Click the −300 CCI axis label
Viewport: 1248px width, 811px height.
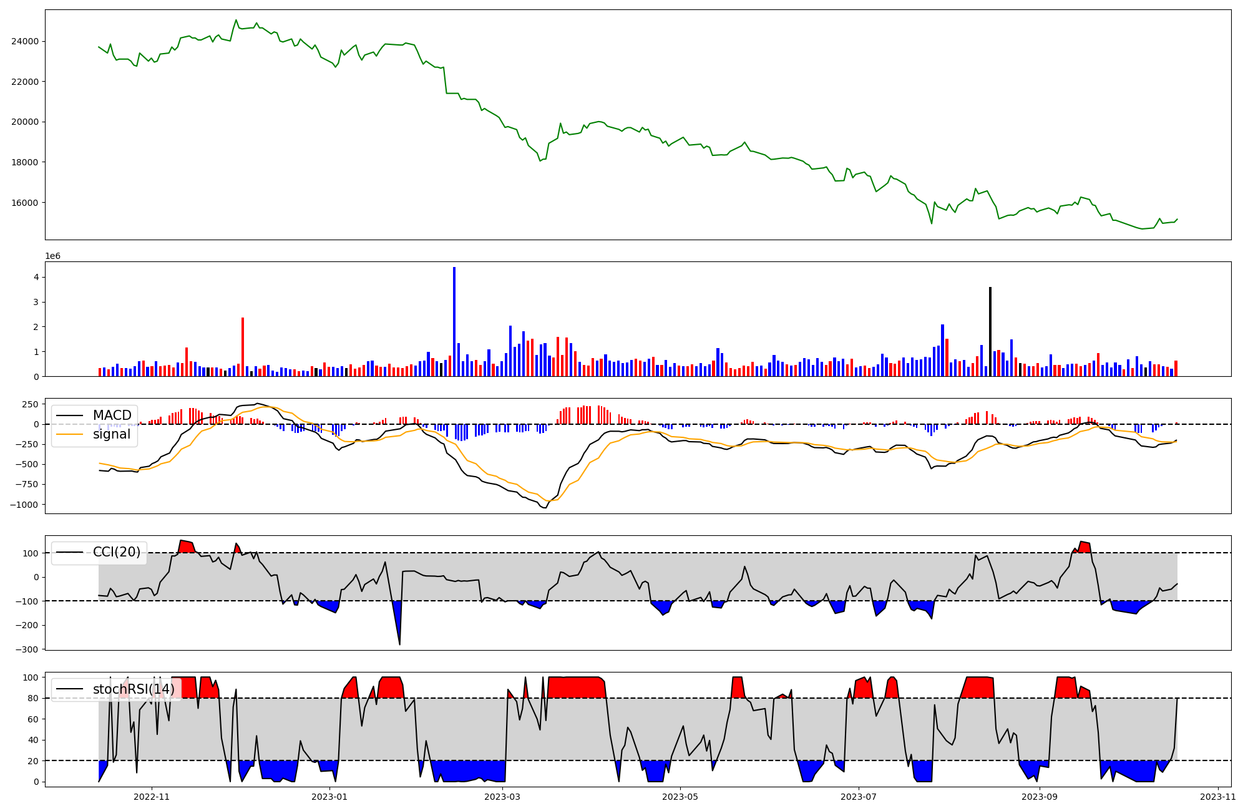click(27, 649)
